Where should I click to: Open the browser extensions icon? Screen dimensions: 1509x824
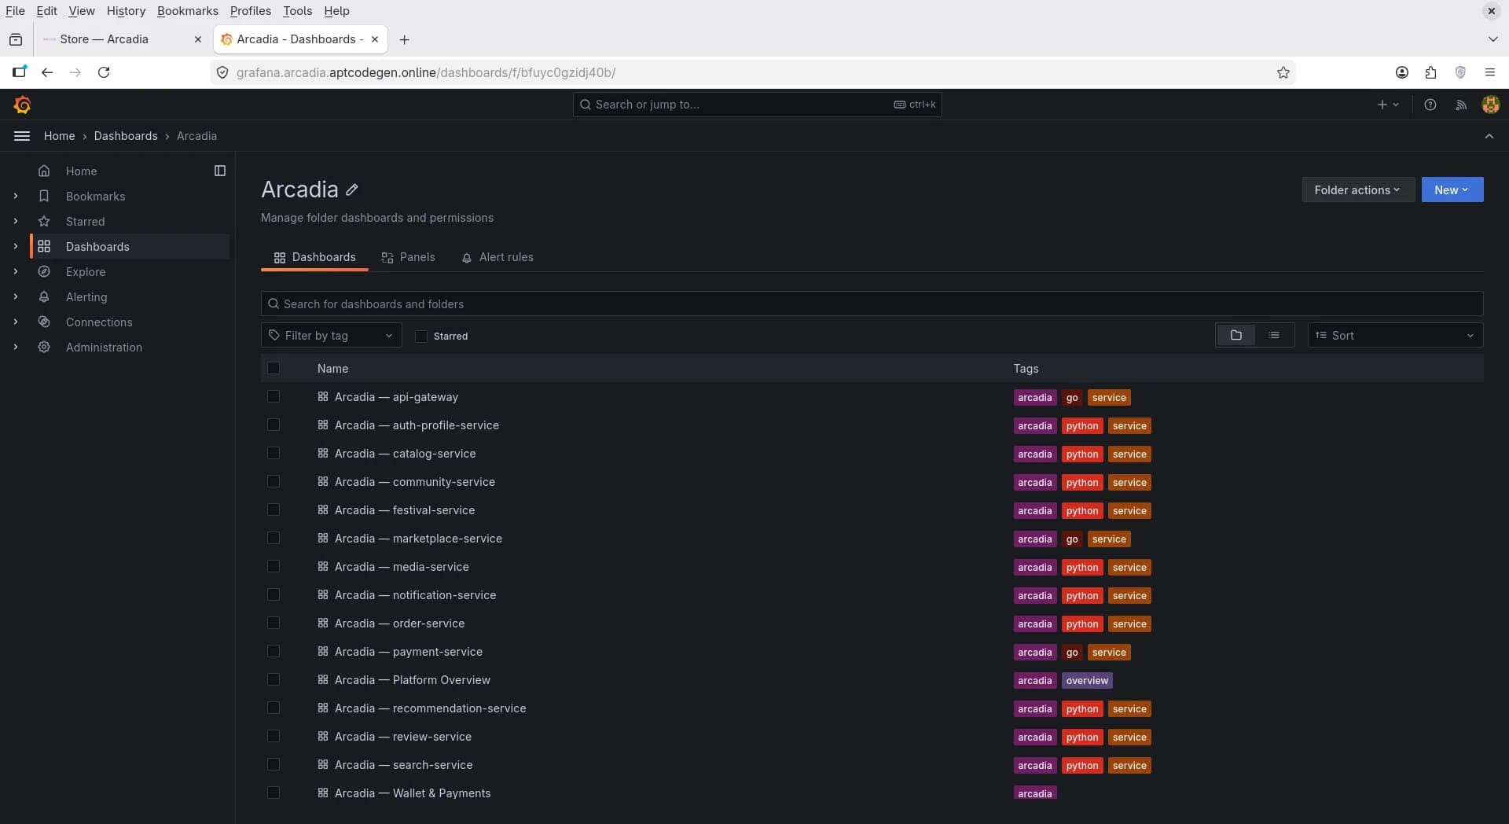1430,72
